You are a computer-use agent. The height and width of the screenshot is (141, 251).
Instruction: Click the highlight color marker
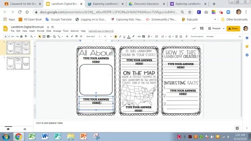click(133, 36)
